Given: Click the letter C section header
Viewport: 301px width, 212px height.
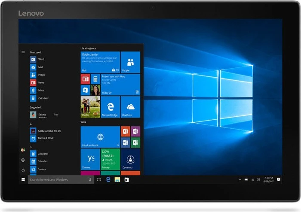Looking at the screenshot, I should point(31,147).
